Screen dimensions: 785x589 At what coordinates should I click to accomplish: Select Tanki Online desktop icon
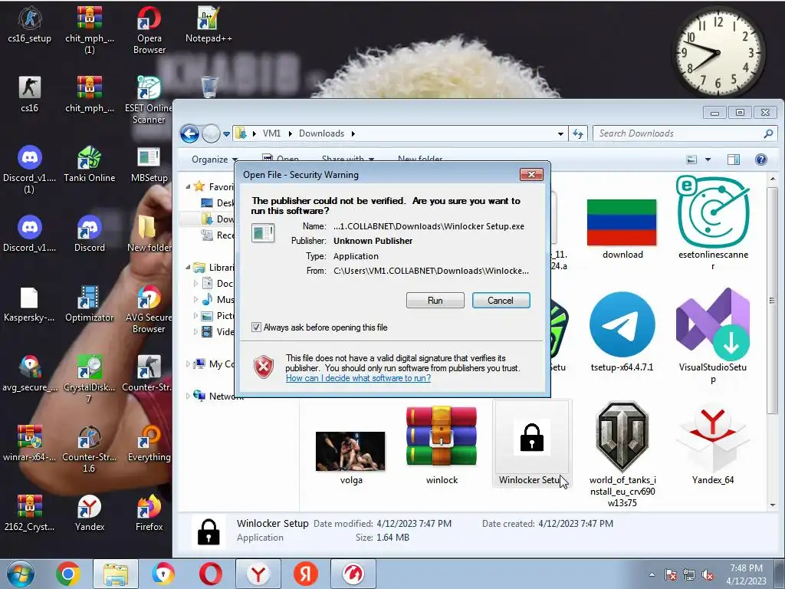click(90, 164)
